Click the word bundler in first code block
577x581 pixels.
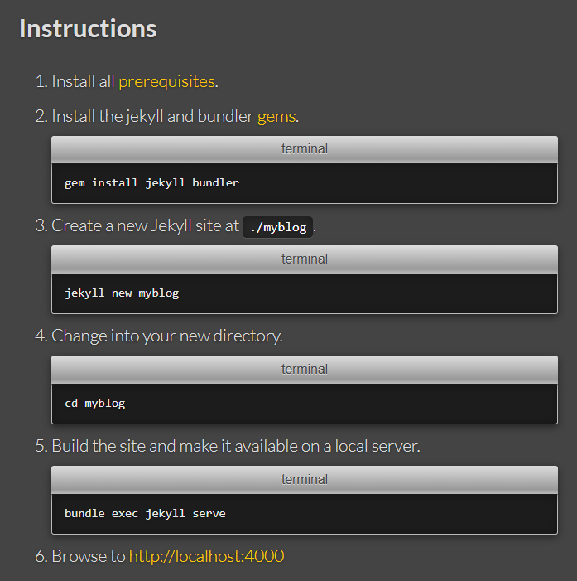(216, 182)
